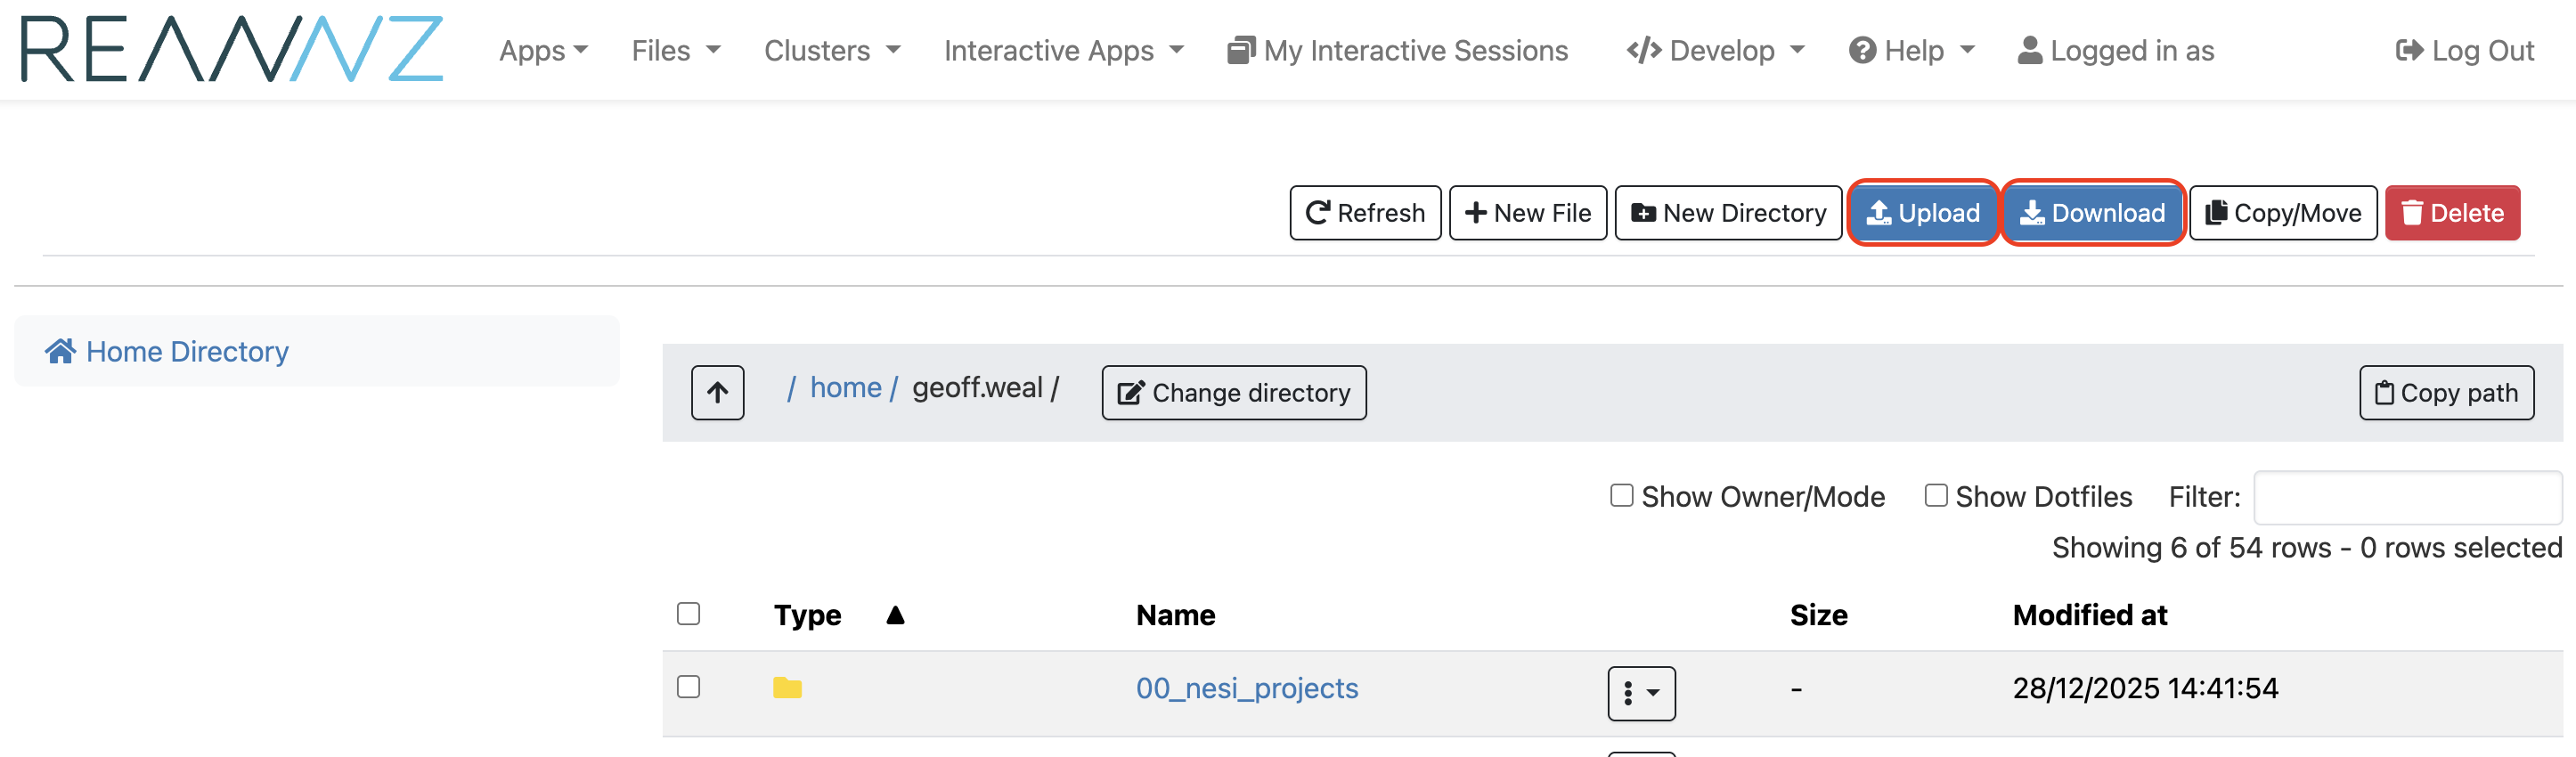The height and width of the screenshot is (757, 2576).
Task: Open the Clusters dropdown menu
Action: click(831, 50)
